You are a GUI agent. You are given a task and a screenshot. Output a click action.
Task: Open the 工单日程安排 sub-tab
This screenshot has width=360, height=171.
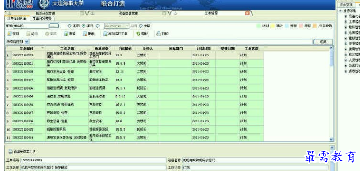pos(42,19)
